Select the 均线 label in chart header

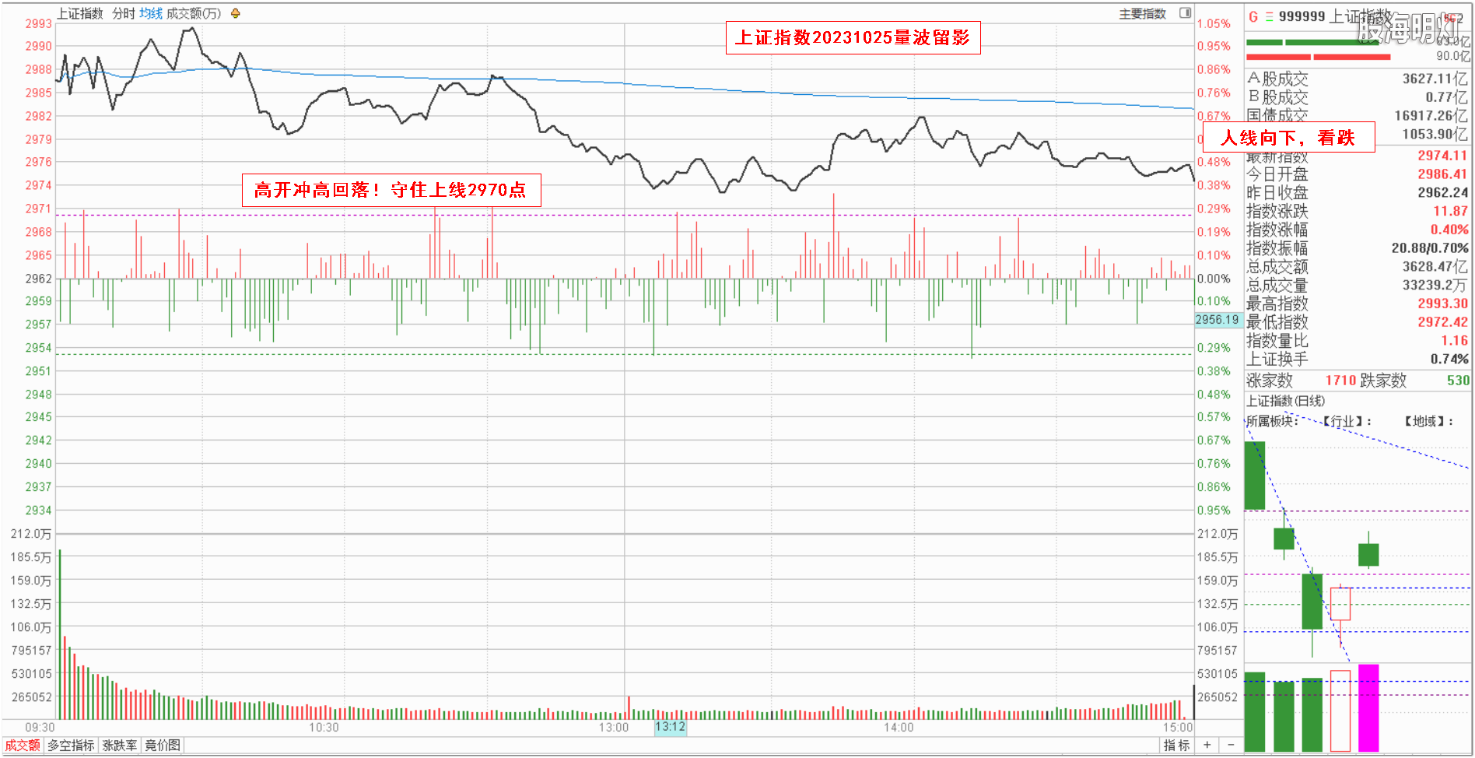tap(151, 13)
